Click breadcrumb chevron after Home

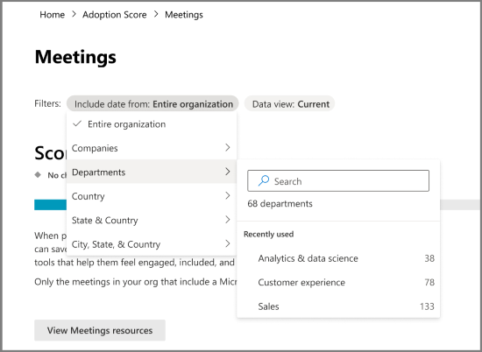click(74, 14)
